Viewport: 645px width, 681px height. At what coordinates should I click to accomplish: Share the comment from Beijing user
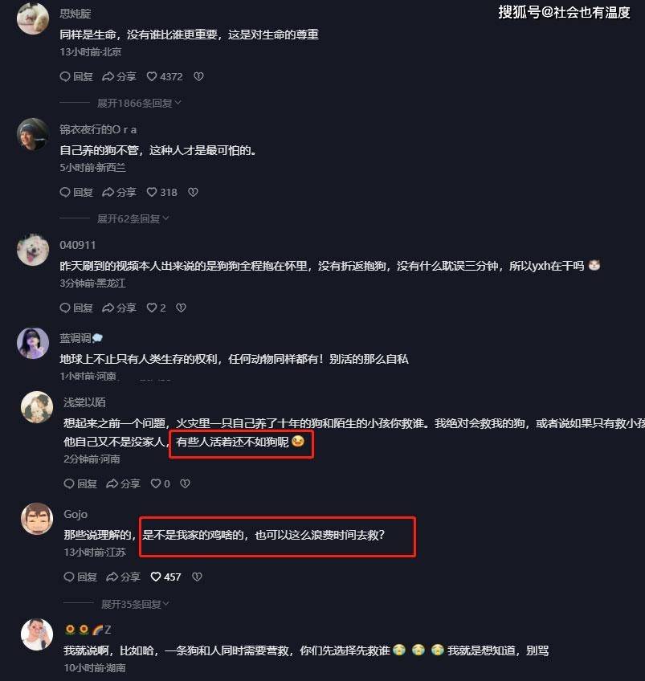tap(119, 77)
